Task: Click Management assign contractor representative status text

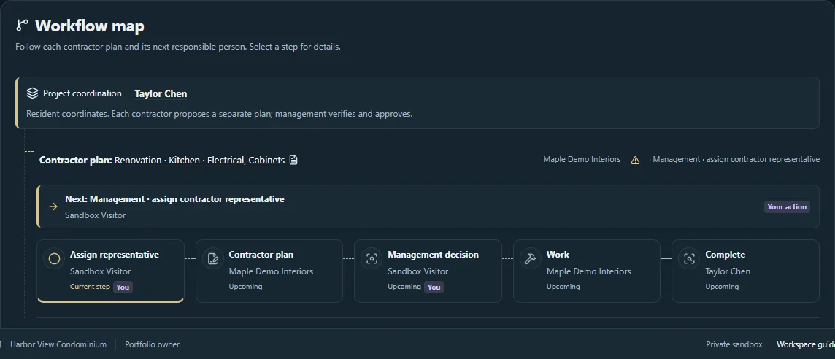Action: click(x=734, y=159)
